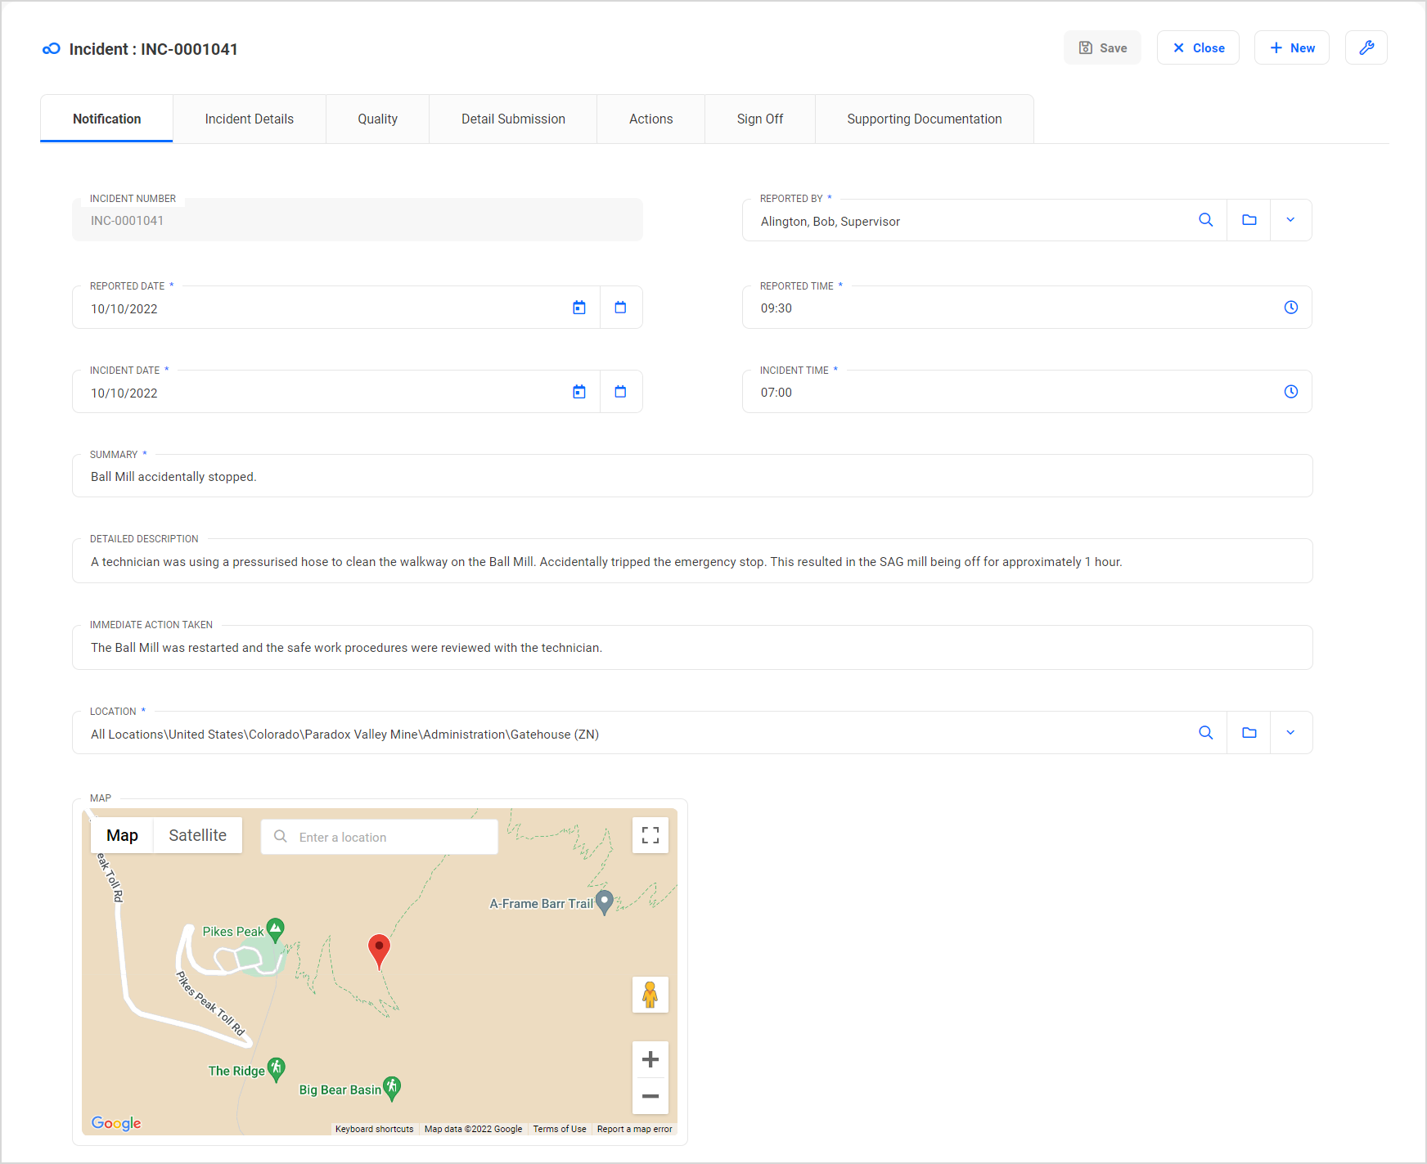Image resolution: width=1427 pixels, height=1164 pixels.
Task: Open the Location search lookup
Action: pyautogui.click(x=1206, y=733)
